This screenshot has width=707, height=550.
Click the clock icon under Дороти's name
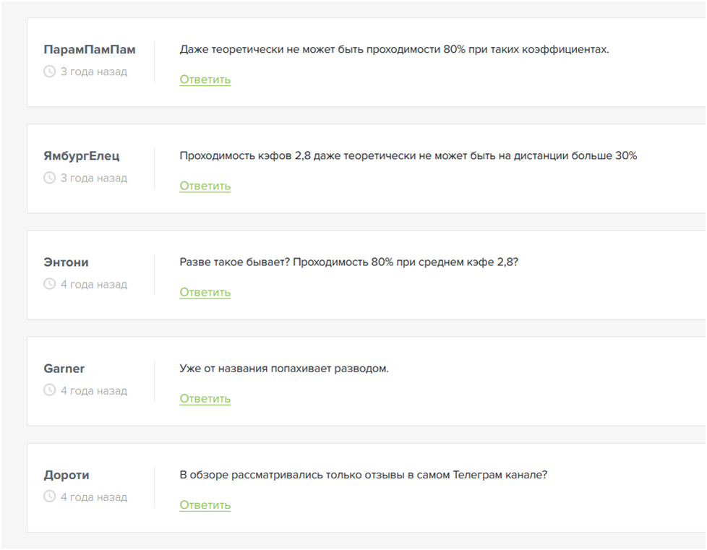pyautogui.click(x=50, y=497)
